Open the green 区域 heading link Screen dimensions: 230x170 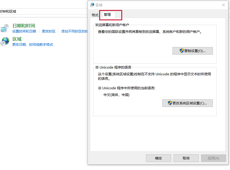17,39
